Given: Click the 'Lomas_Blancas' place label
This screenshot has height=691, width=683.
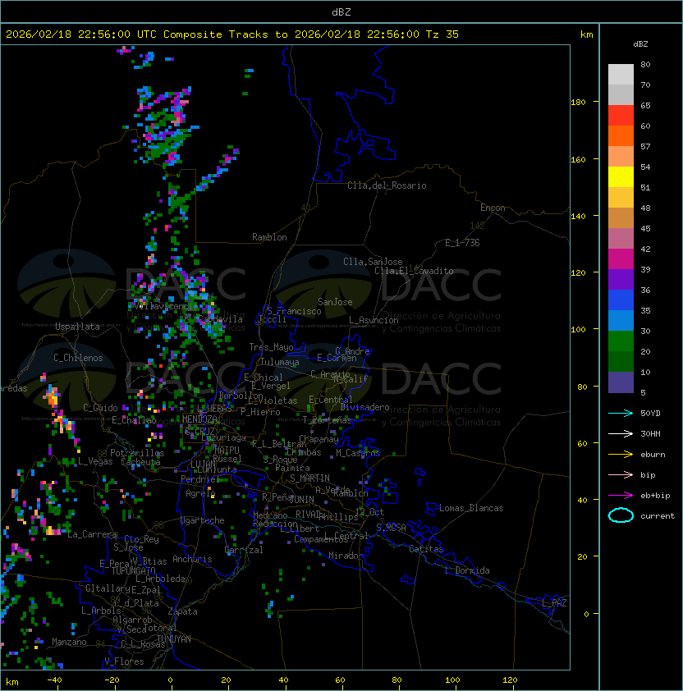Looking at the screenshot, I should pos(471,508).
